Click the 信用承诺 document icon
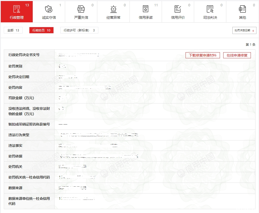Image resolution: width=259 pixels, height=213 pixels. pyautogui.click(x=145, y=9)
